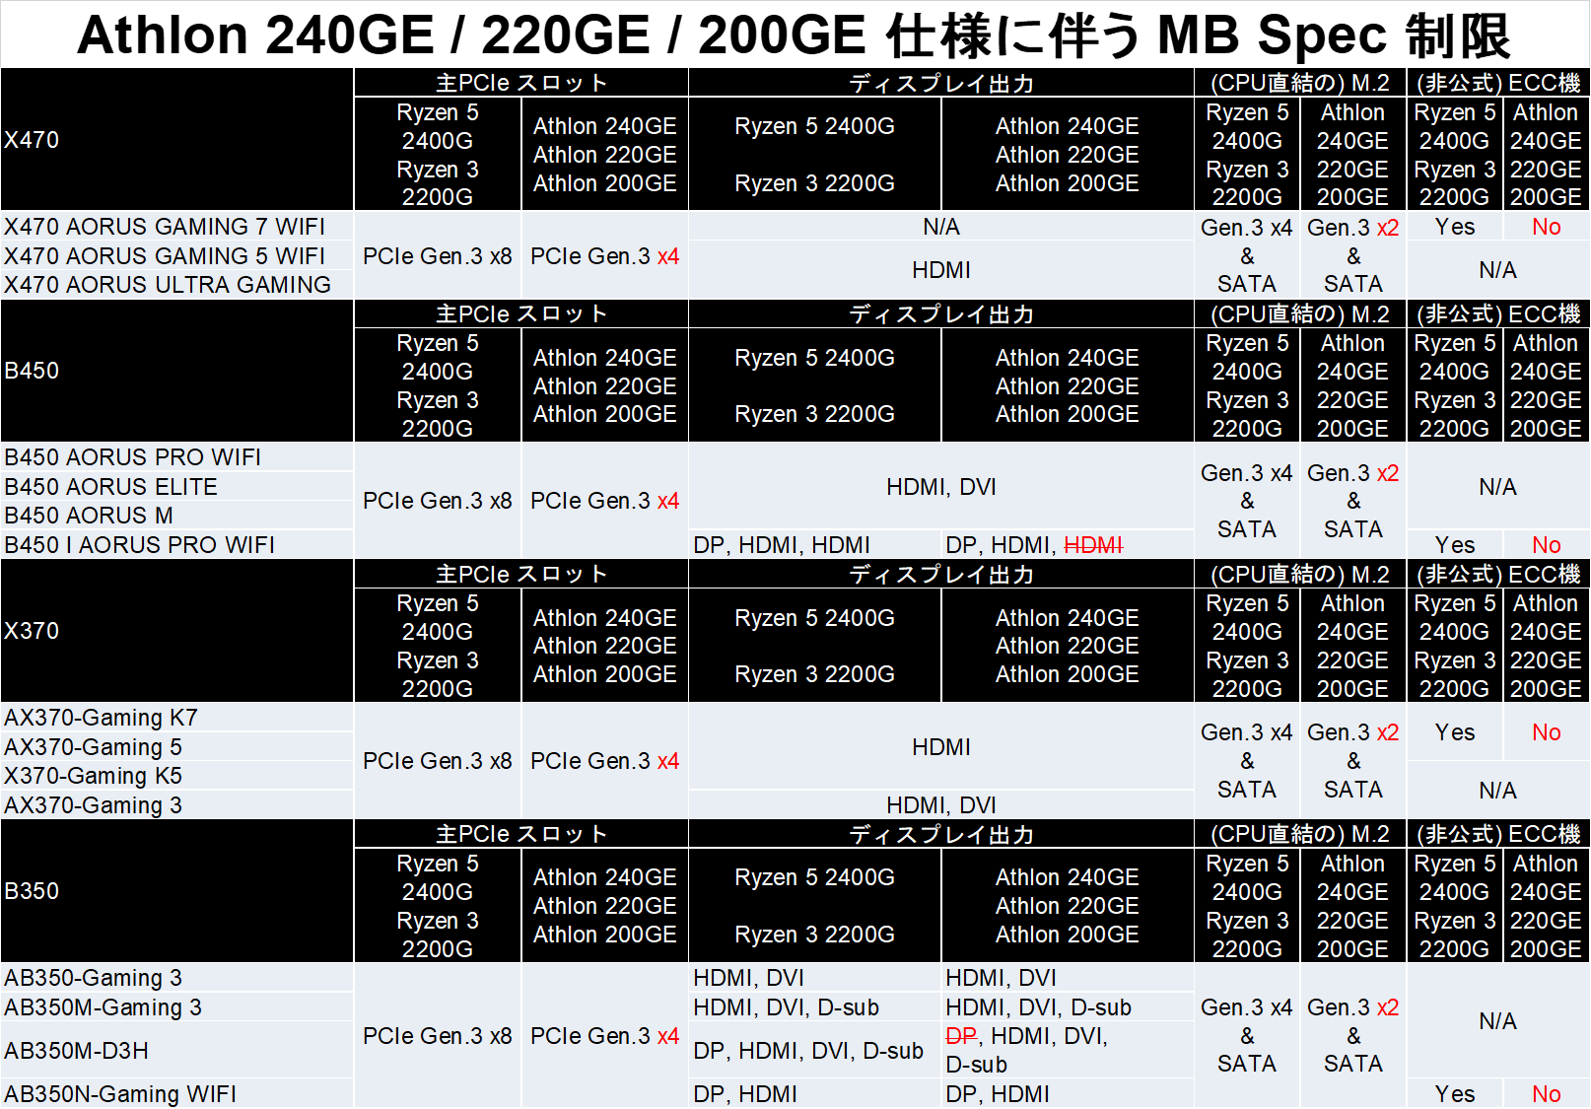Image resolution: width=1591 pixels, height=1109 pixels.
Task: Select 'X470 AORUS ULTRA GAMING' row name
Action: tap(168, 285)
